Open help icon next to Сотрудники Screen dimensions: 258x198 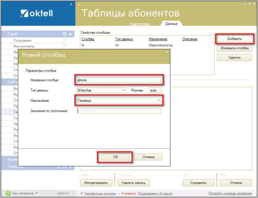tap(65, 40)
